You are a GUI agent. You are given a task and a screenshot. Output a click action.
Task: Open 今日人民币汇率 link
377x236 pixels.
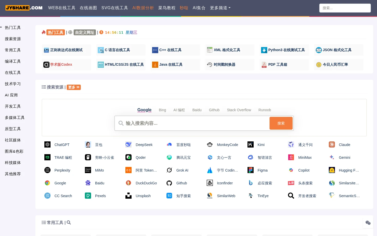point(339,65)
